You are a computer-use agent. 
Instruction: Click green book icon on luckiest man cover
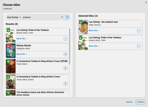click(x=81, y=22)
